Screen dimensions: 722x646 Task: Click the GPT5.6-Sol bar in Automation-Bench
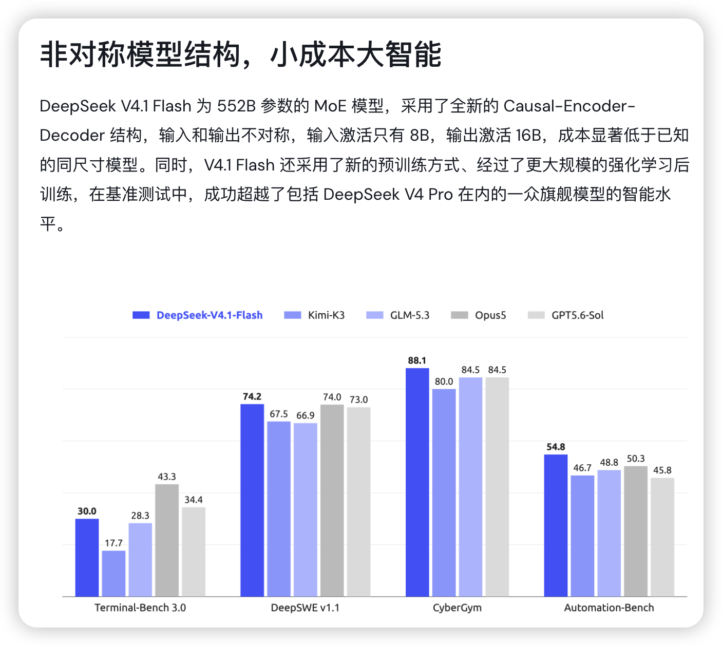tap(662, 537)
